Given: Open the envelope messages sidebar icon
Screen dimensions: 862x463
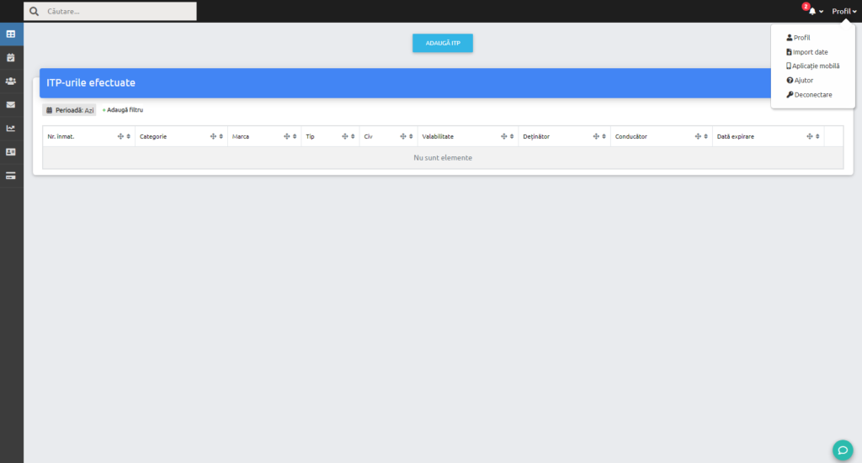Looking at the screenshot, I should [10, 105].
